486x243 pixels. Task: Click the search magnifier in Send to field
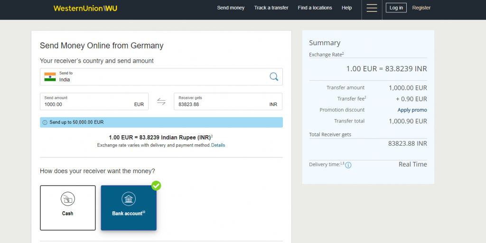tap(274, 76)
